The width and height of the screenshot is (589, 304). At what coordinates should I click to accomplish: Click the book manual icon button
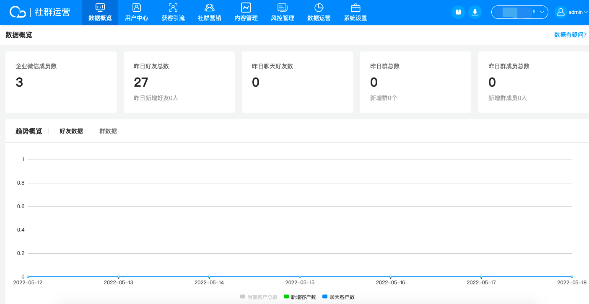click(x=458, y=12)
